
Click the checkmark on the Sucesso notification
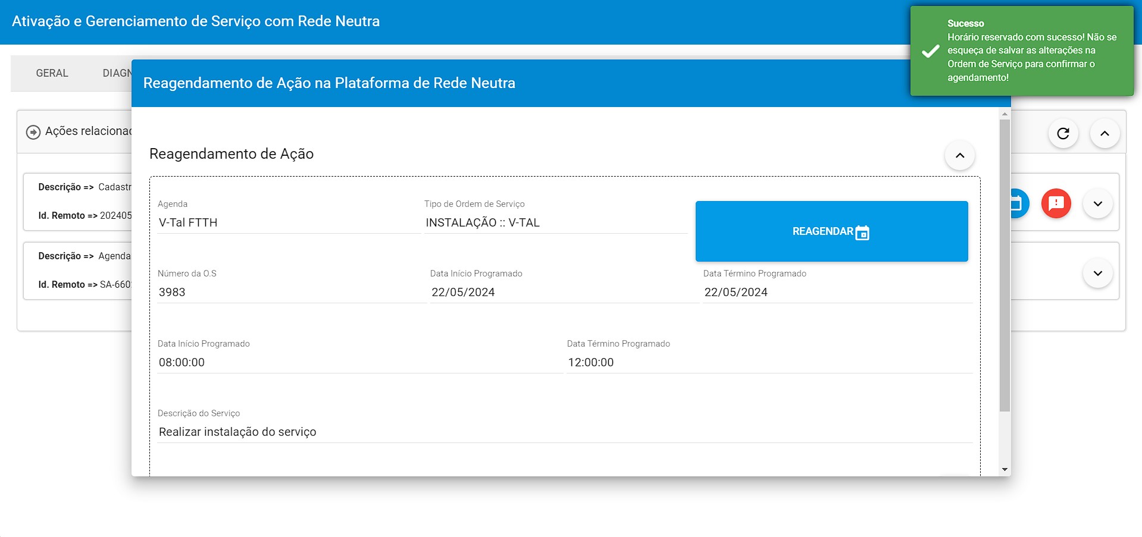point(930,51)
